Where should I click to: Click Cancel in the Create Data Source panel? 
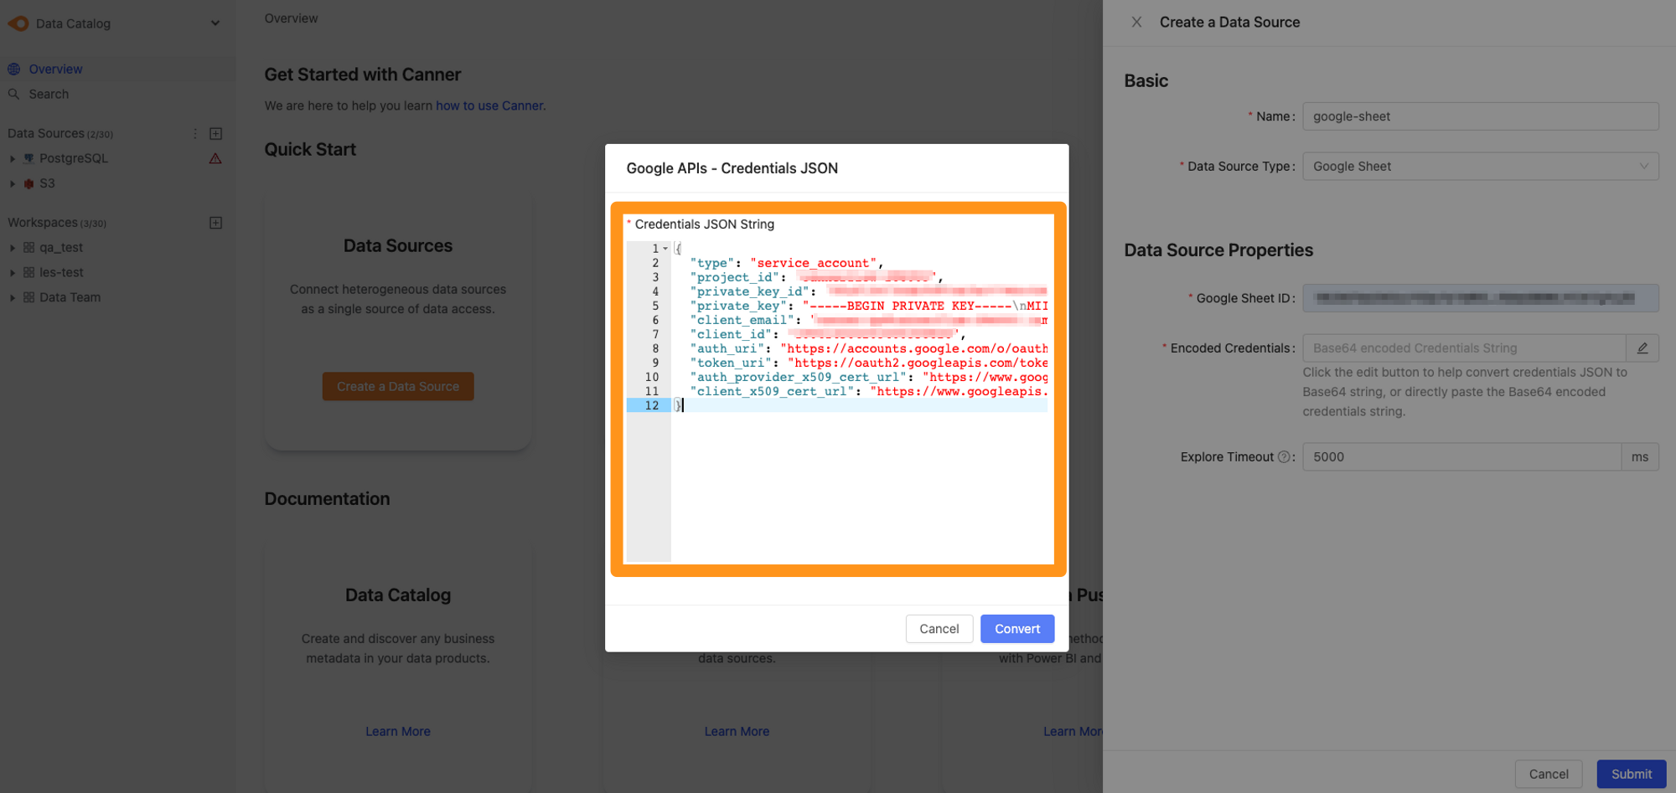[x=1549, y=775]
